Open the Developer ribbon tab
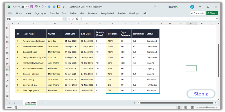225x112 pixels. (x=134, y=13)
